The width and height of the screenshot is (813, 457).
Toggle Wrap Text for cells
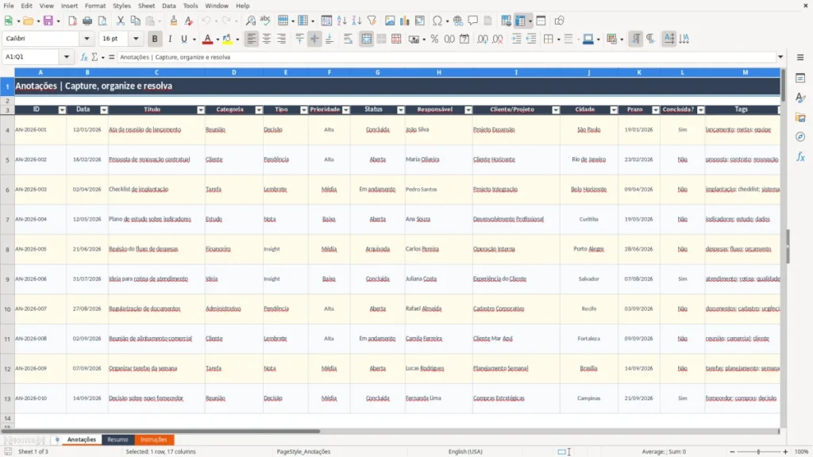pos(348,39)
